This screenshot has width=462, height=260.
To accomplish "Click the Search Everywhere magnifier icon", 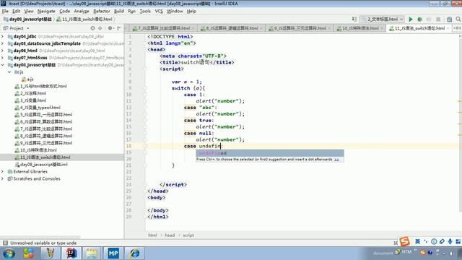I will [x=458, y=19].
